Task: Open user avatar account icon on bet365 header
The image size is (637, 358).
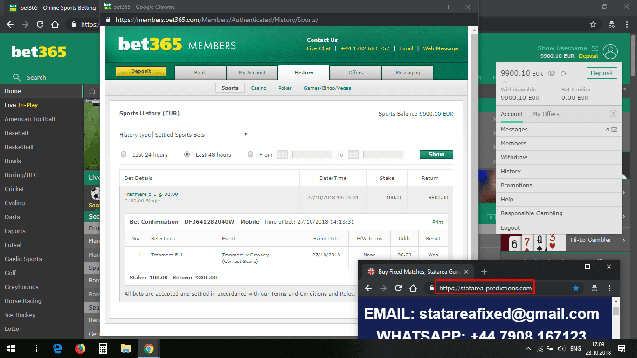Action: [610, 52]
